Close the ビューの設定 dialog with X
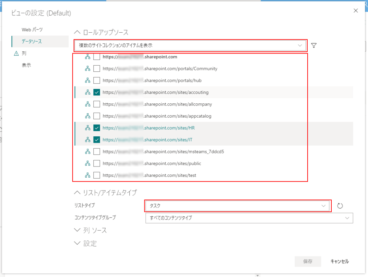Viewport: 368px width, 277px height. click(356, 11)
